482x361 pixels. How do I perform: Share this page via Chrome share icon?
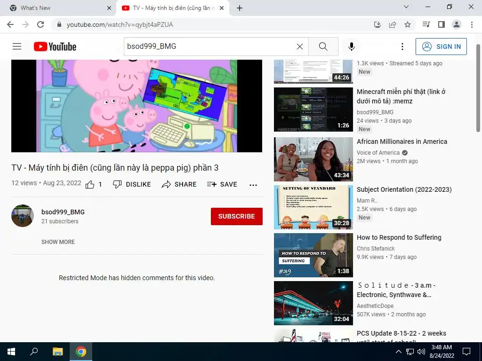pyautogui.click(x=393, y=24)
